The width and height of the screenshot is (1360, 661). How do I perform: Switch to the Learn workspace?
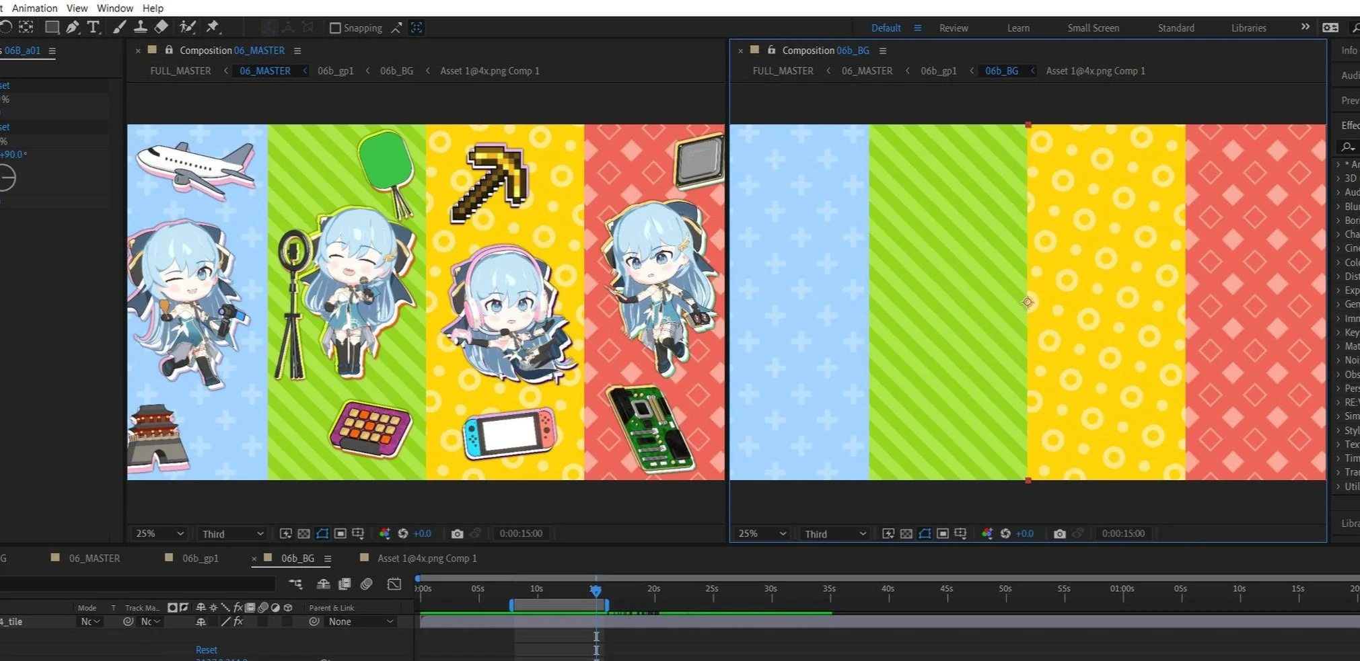click(x=1018, y=28)
